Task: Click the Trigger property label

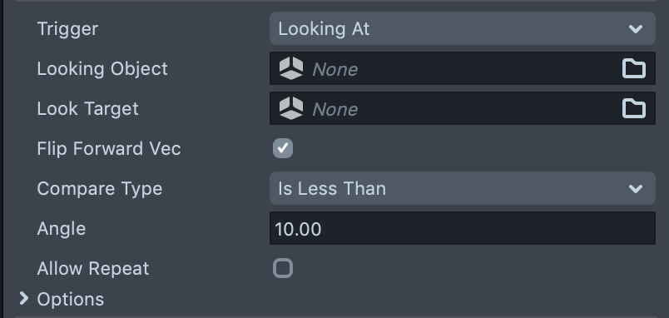Action: point(67,29)
